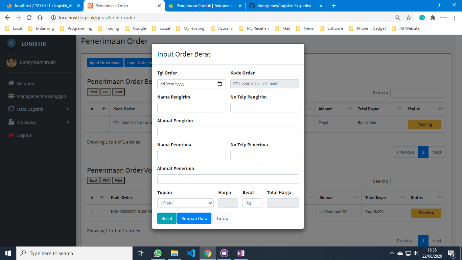
Task: Bookmark this page with the star icon
Action: point(409,18)
